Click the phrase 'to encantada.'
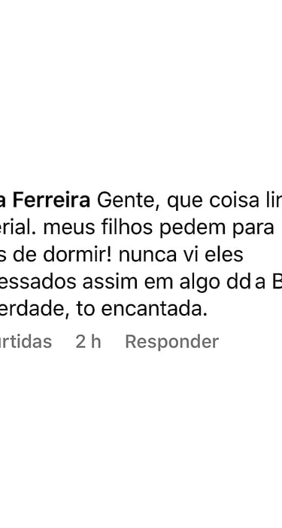282x528 pixels. click(142, 310)
